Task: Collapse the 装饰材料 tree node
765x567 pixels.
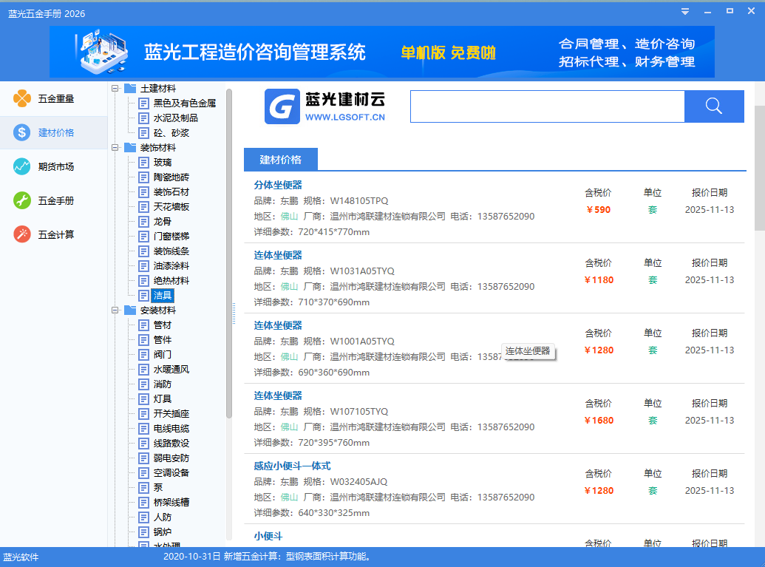Action: 115,148
